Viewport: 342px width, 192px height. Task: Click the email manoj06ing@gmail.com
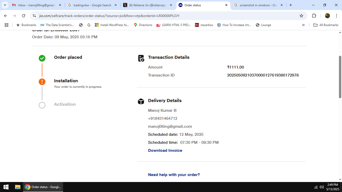[170, 126]
